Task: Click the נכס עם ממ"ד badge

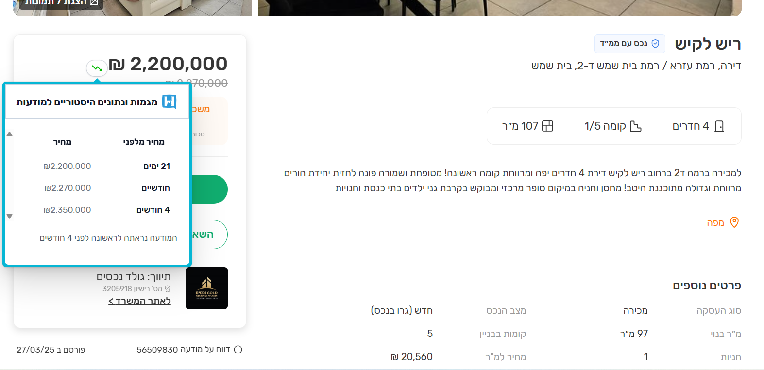Action: (629, 44)
